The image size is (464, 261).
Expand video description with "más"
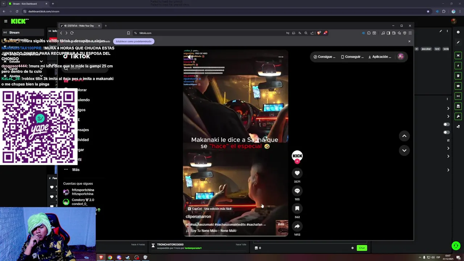(281, 224)
